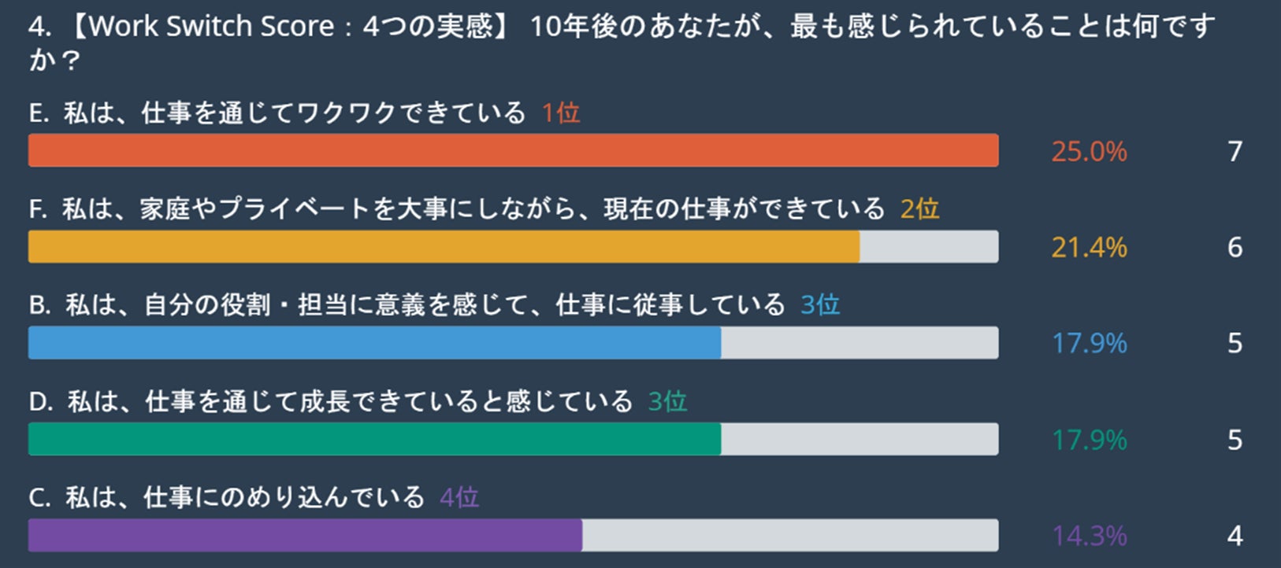
Task: Select option F 家庭やプライベート label
Action: (x=457, y=208)
